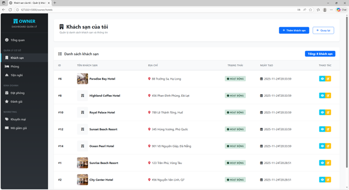
Task: Edit Ocean Pearl Hotel entry
Action: click(x=328, y=146)
